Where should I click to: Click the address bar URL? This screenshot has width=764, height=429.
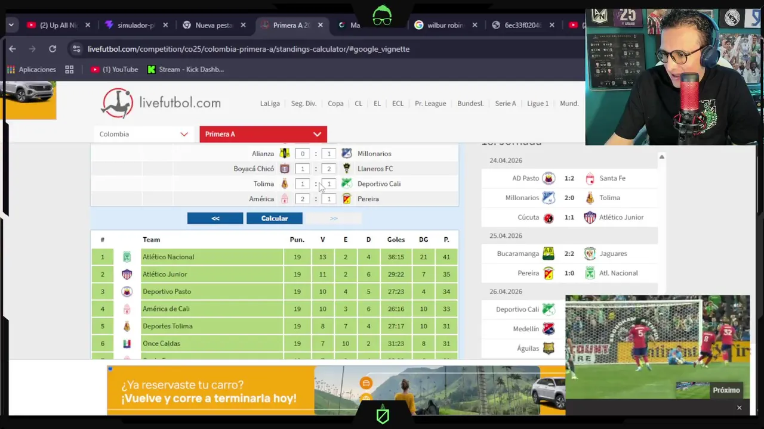tap(248, 49)
